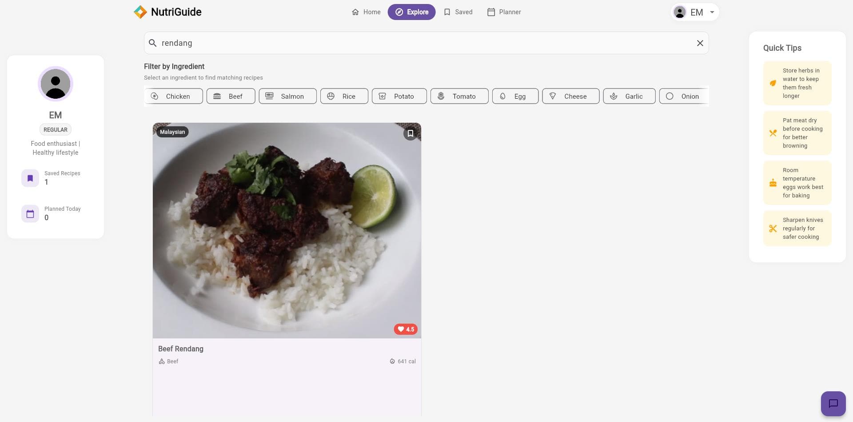Click the 4.5 rating badge on recipe
Image resolution: width=853 pixels, height=422 pixels.
405,329
